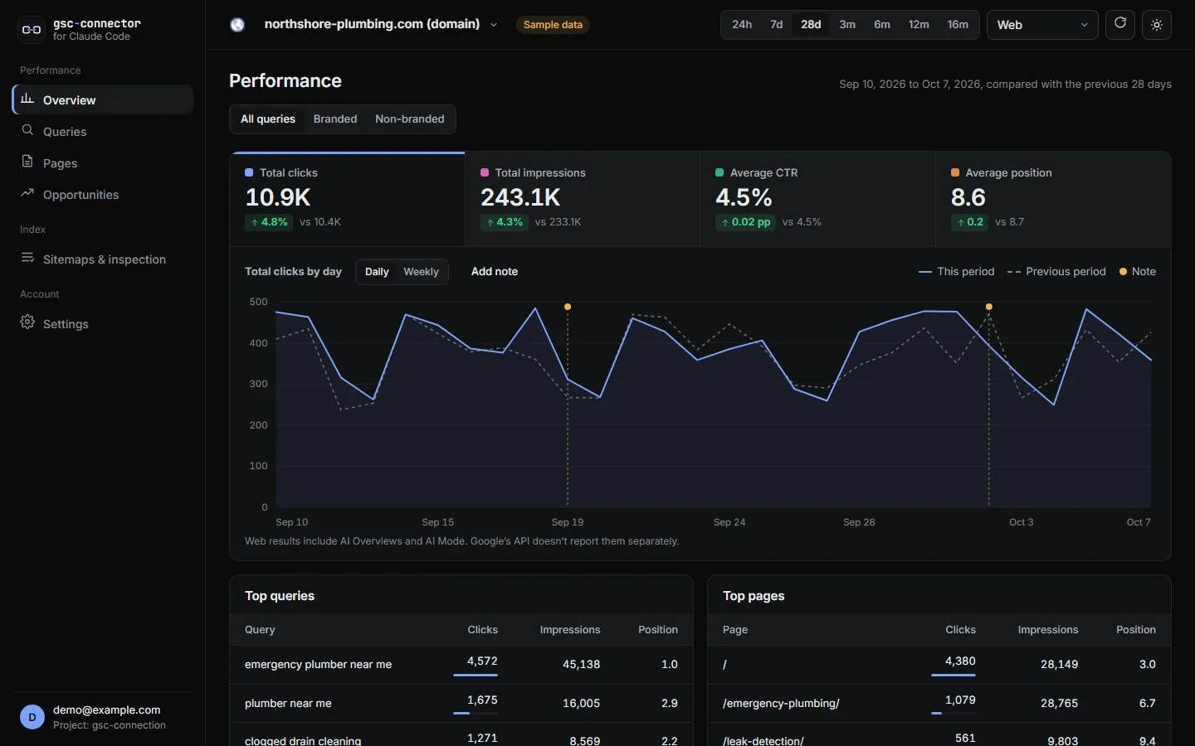Click the Add note button
The image size is (1195, 746).
point(495,272)
